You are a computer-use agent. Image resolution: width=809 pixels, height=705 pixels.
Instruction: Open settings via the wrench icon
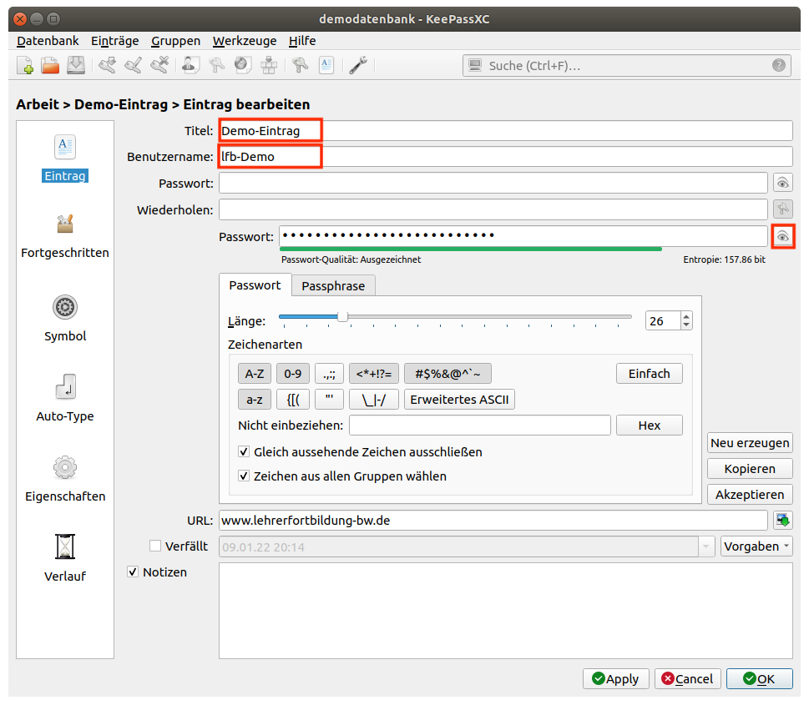[x=358, y=65]
